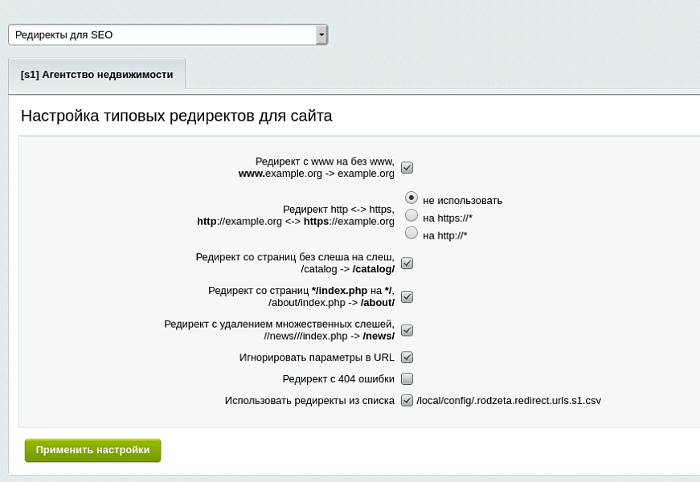The height and width of the screenshot is (482, 700).
Task: Choose the 'на https://*' redirect option
Action: 411,217
